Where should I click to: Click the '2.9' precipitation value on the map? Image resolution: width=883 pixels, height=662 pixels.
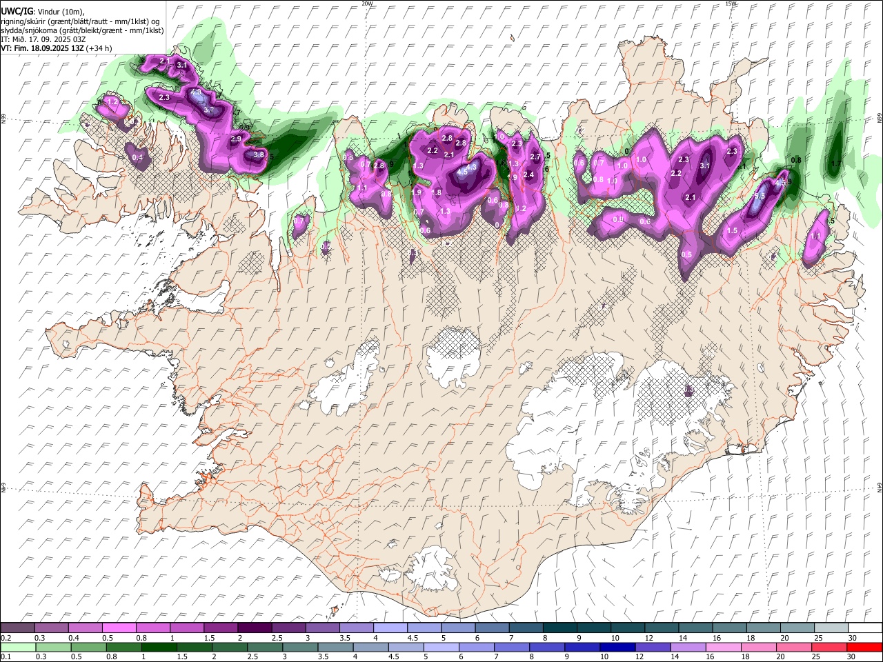point(236,139)
